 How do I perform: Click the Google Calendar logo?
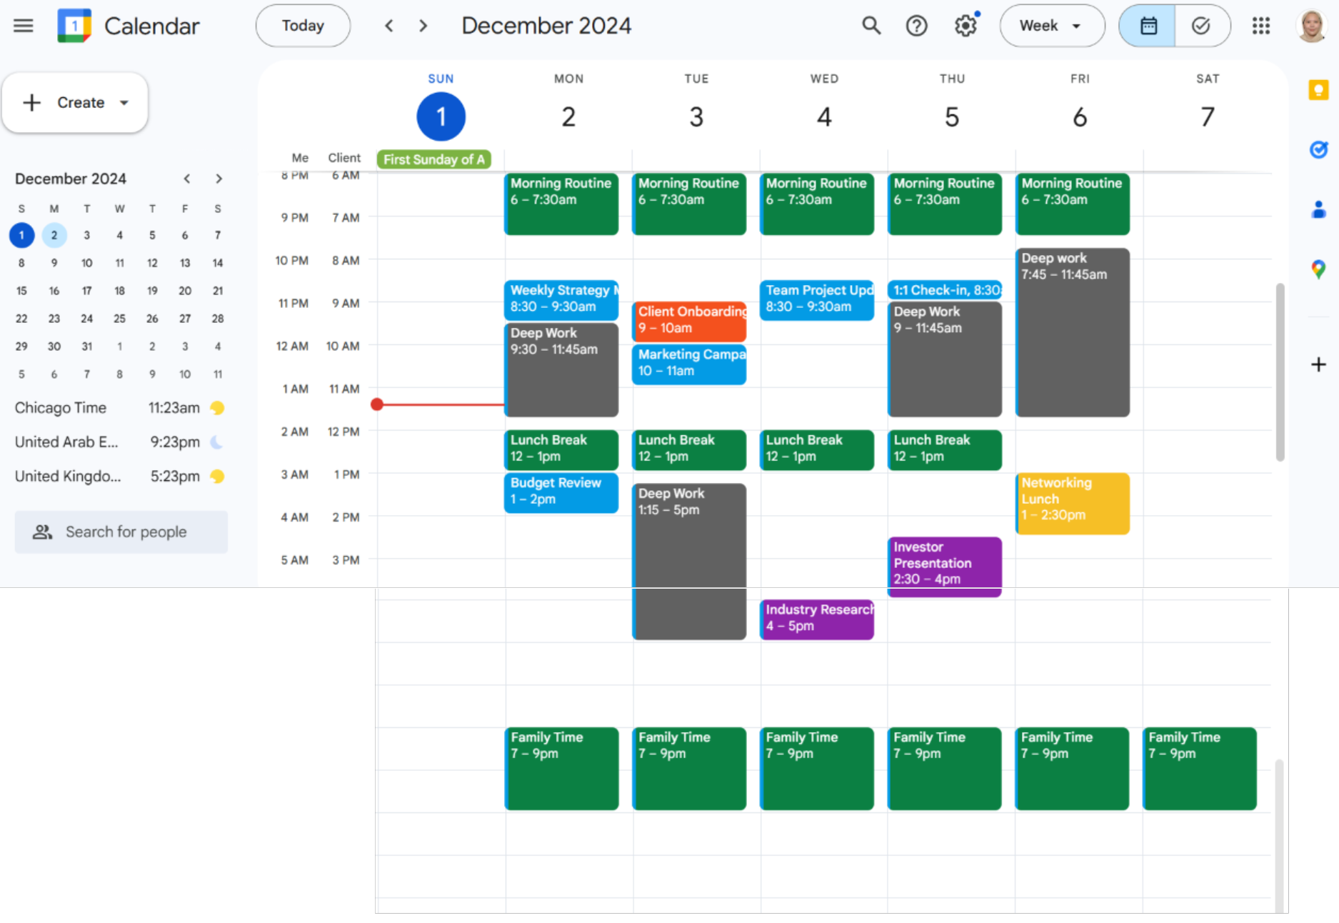[x=74, y=26]
